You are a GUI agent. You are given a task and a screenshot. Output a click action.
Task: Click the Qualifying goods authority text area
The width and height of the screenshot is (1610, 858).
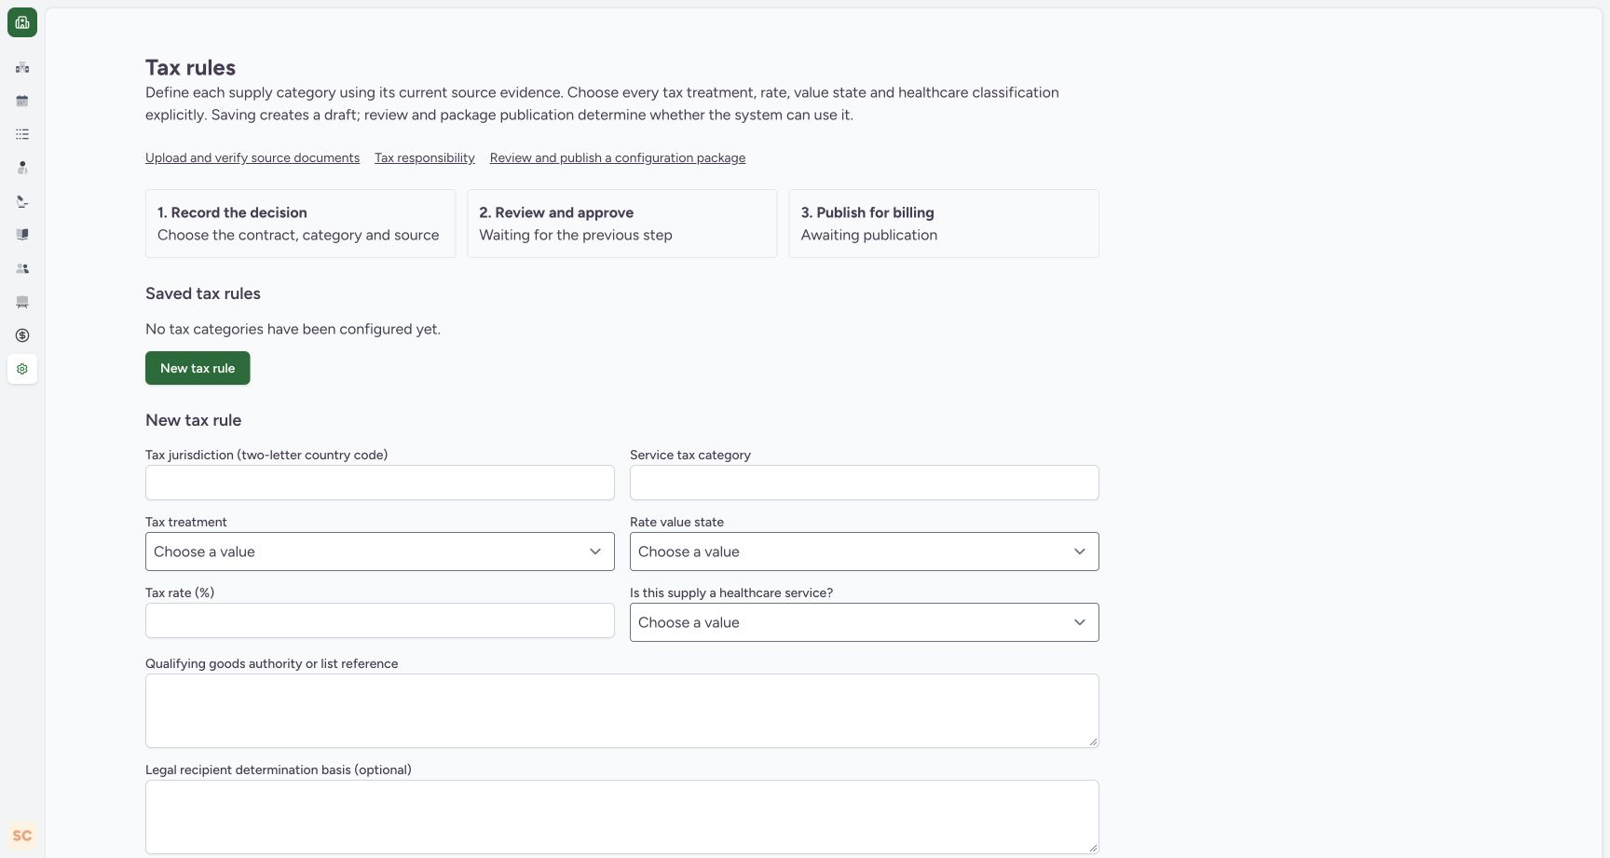pos(622,711)
